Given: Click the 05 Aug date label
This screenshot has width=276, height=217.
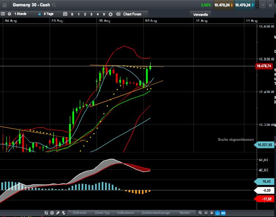Looking at the screenshot, I should (x=57, y=21).
